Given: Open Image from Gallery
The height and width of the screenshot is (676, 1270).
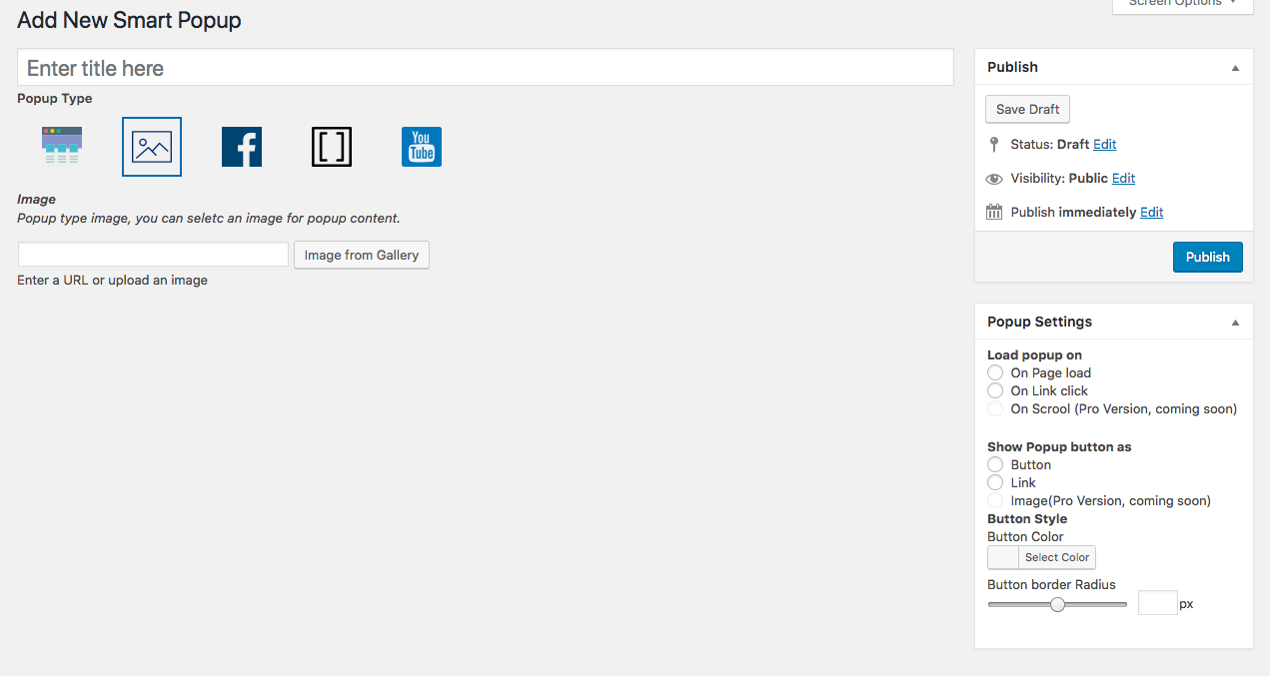Looking at the screenshot, I should [362, 255].
